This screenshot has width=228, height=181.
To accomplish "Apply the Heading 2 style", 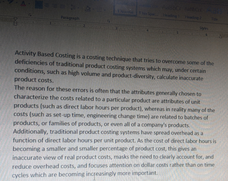I will click(x=193, y=14).
